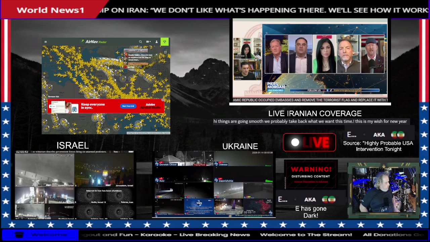Image resolution: width=430 pixels, height=242 pixels.
Task: Click the AirNav Radar logo
Action: [x=94, y=42]
